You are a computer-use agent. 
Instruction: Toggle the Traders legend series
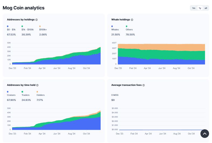click(26, 95)
